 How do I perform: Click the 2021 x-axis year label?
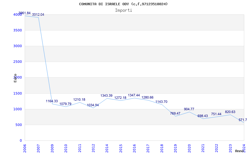tap(203, 148)
